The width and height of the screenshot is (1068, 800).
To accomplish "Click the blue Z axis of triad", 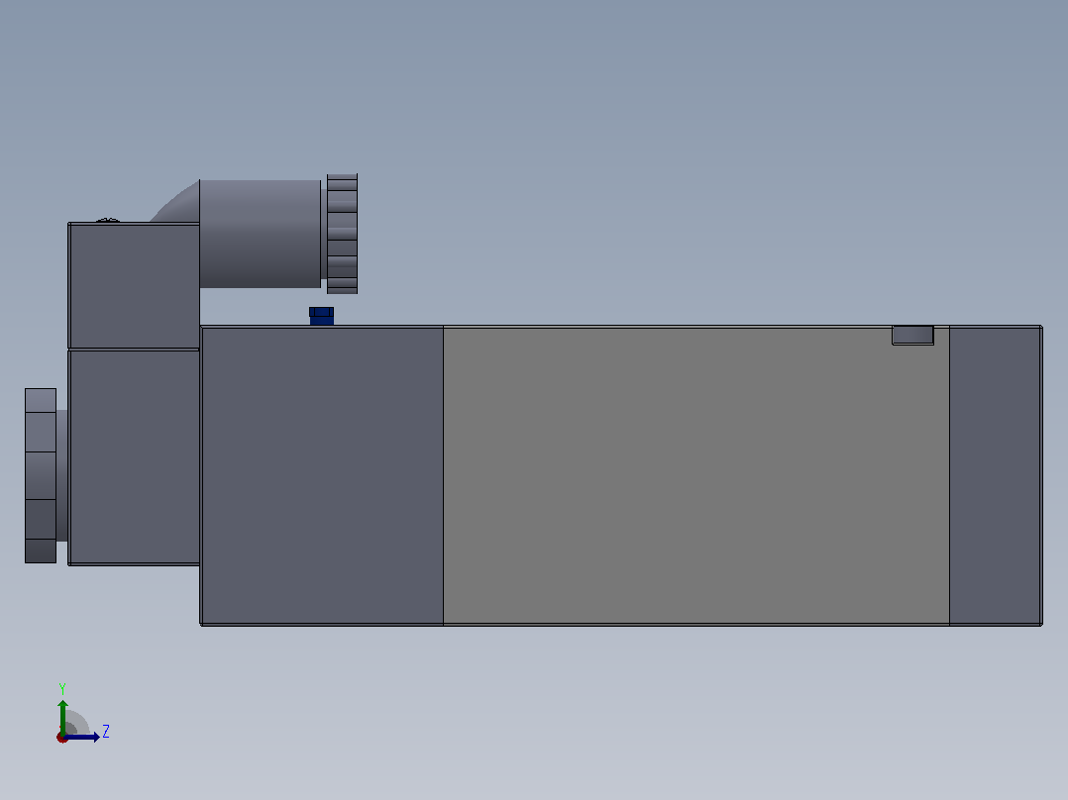I will pos(81,738).
